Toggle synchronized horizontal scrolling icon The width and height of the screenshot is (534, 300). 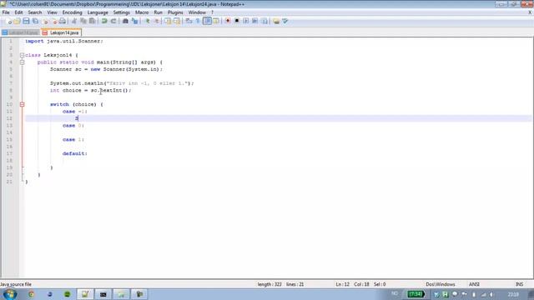[x=177, y=21]
